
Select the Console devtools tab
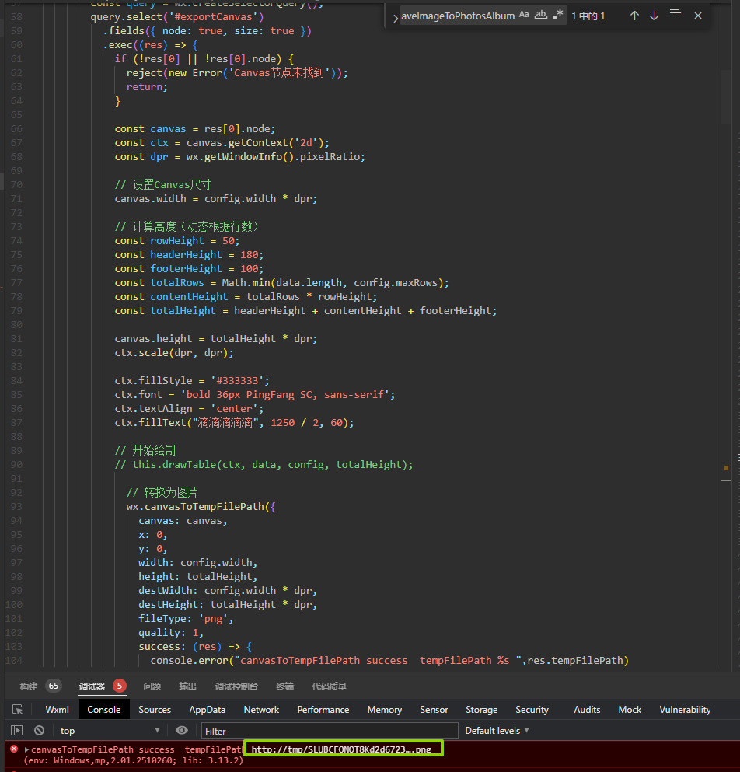tap(104, 710)
